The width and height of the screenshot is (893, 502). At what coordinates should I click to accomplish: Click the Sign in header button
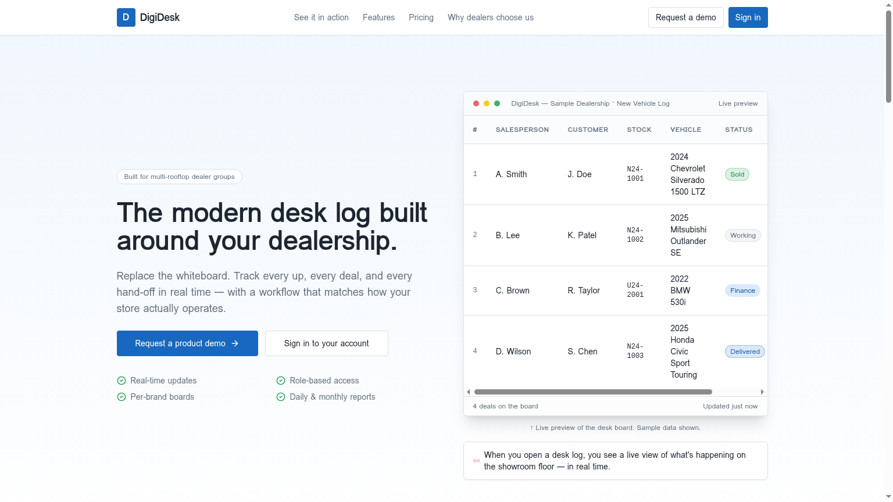coord(748,17)
